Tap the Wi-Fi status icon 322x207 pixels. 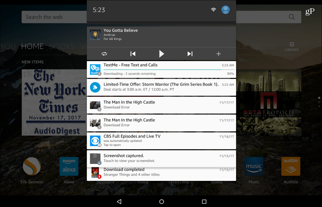(x=213, y=10)
